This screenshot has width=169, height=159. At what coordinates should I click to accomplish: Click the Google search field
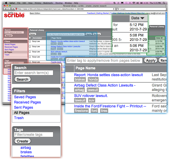(x=141, y=9)
